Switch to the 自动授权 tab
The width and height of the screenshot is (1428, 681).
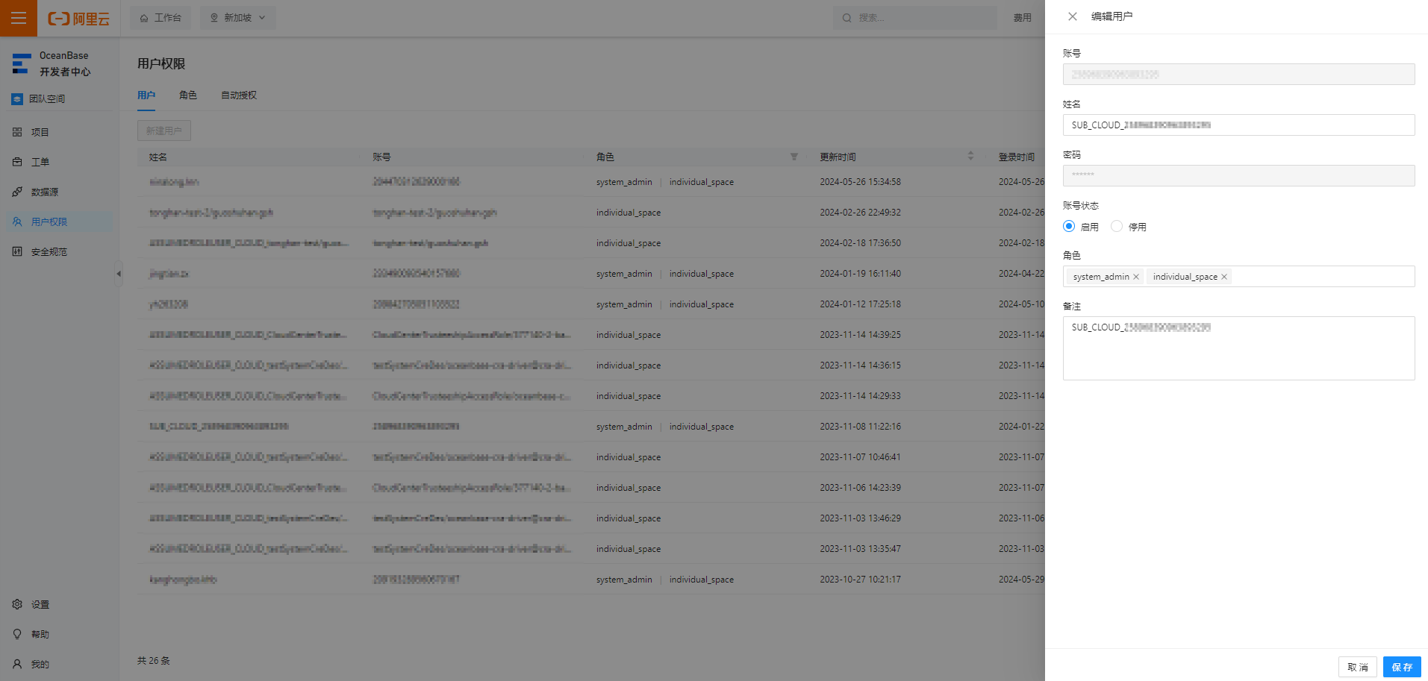click(x=239, y=95)
